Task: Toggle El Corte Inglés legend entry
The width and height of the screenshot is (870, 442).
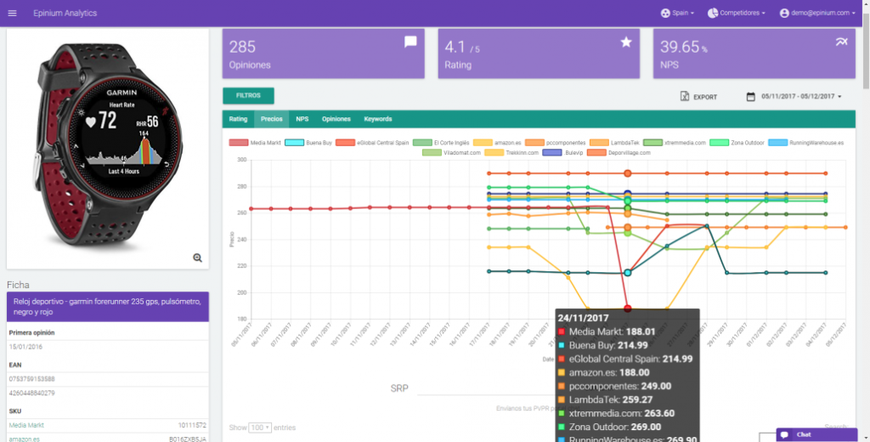Action: (x=441, y=143)
